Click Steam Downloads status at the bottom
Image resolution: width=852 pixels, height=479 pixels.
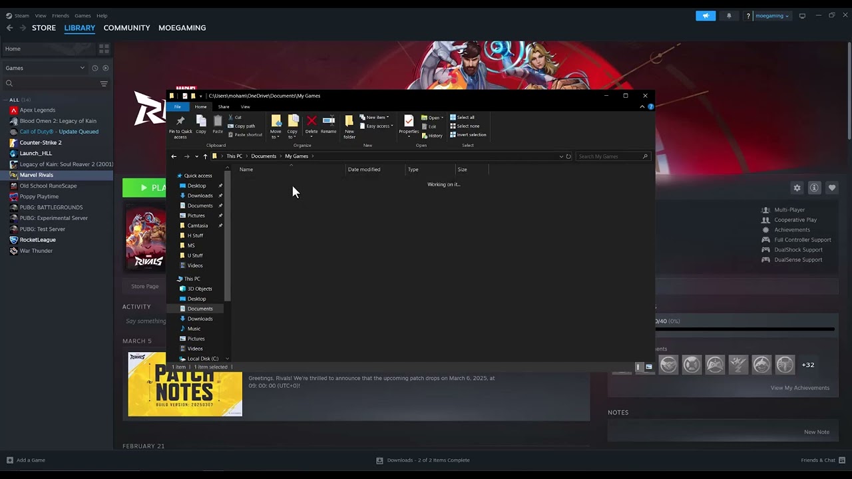coord(423,460)
